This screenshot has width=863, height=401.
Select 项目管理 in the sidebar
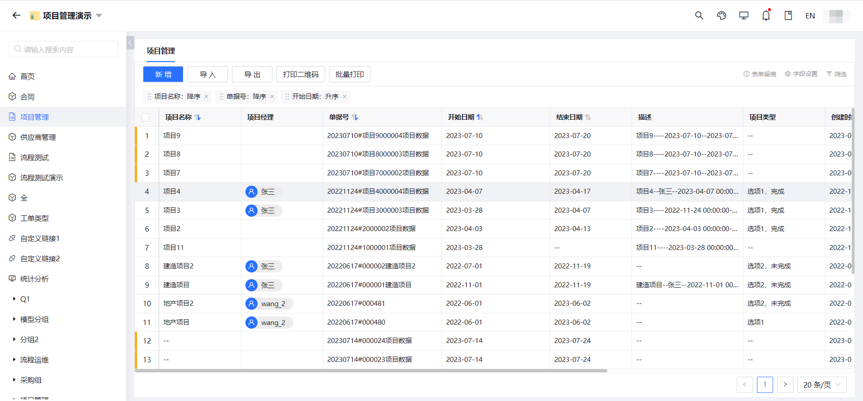63,117
